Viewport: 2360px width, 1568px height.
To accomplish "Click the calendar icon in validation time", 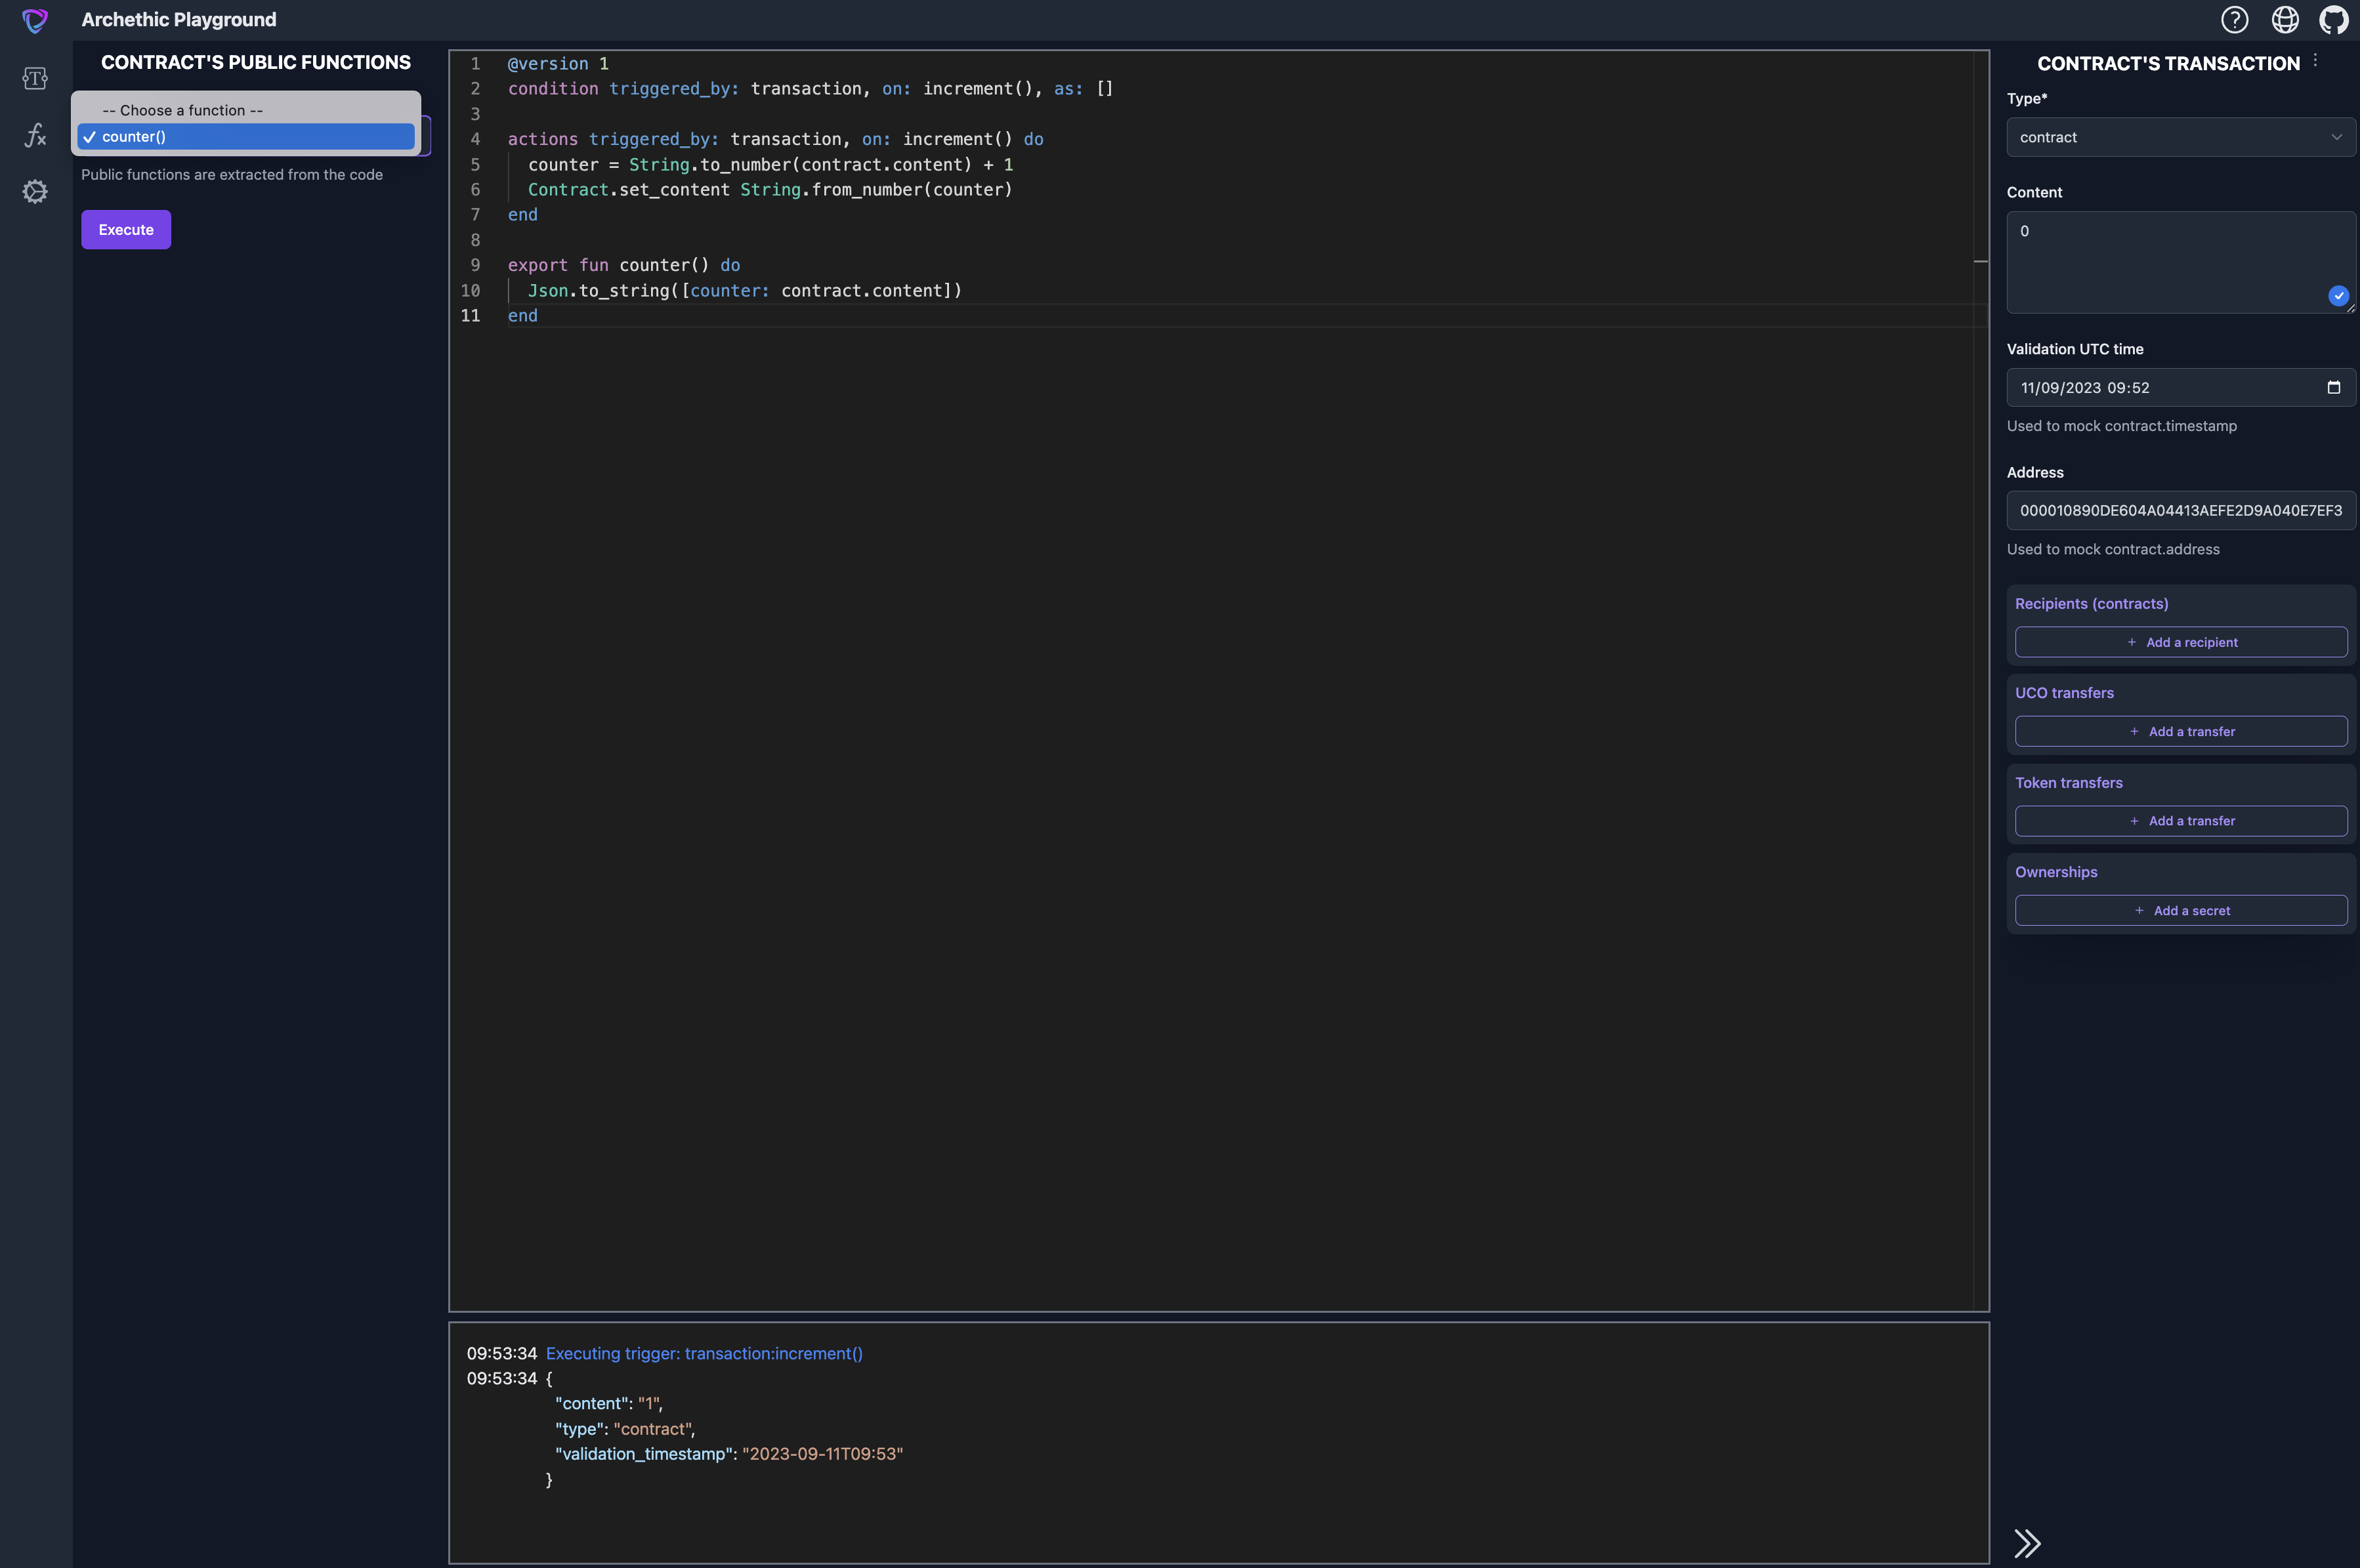I will 2334,387.
